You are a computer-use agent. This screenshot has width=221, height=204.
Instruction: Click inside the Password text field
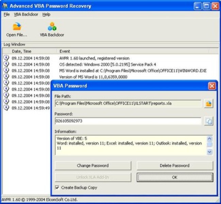(128, 121)
